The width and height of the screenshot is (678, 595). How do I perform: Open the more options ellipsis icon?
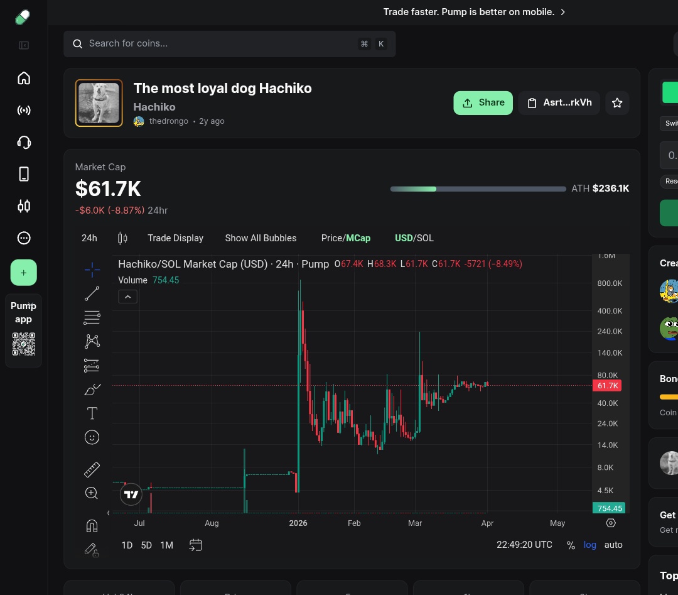pos(24,238)
